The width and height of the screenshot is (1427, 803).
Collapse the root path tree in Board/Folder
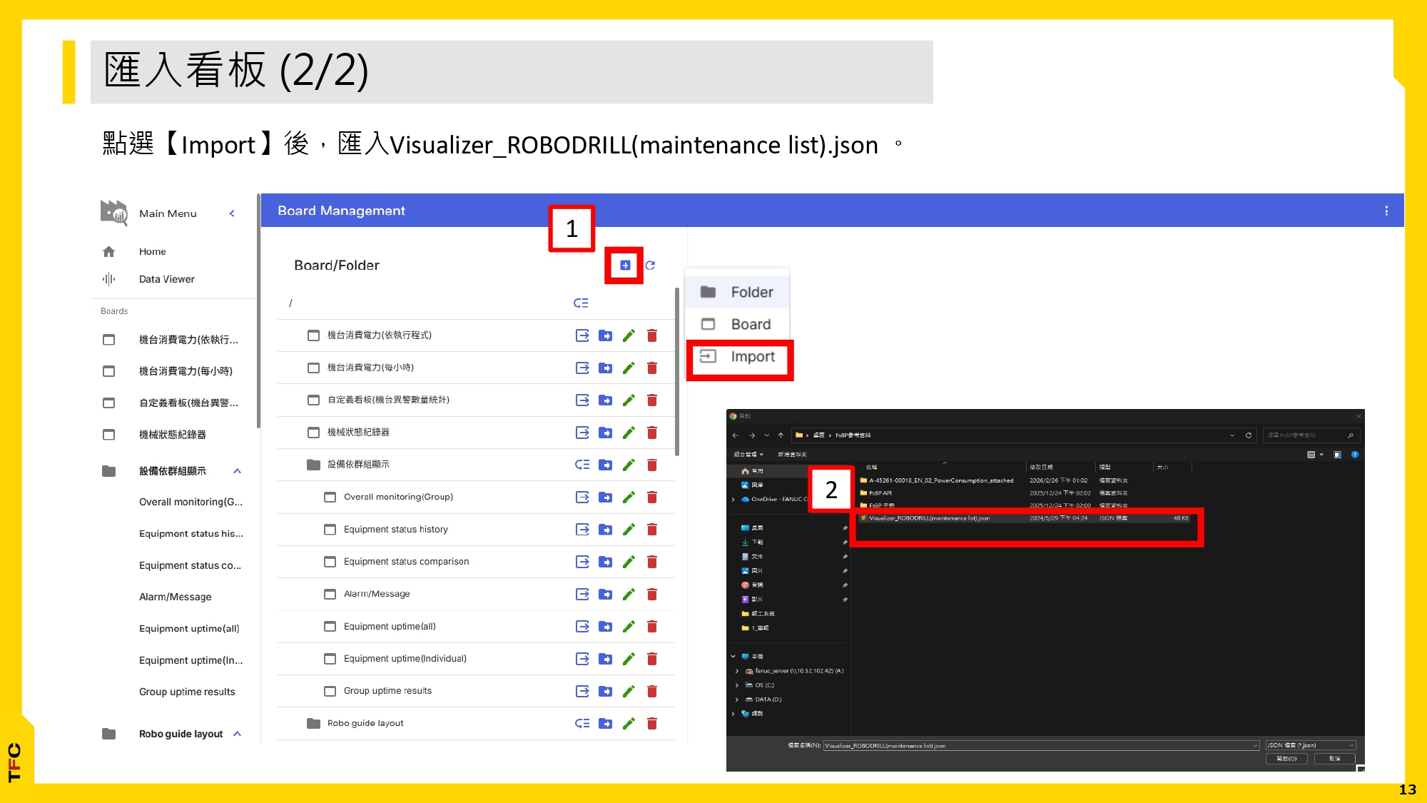581,303
